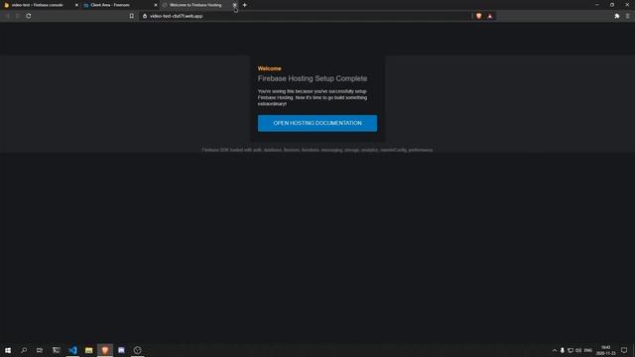Screen dimensions: 635x357
Task: Go forward to next page
Action: [18, 16]
